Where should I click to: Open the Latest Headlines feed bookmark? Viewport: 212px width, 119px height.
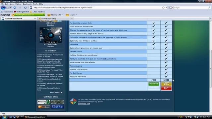click(37, 12)
